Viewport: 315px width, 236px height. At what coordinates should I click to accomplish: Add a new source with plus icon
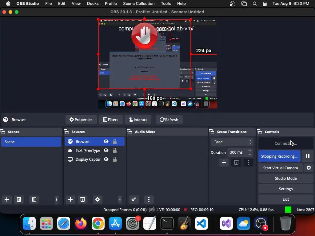pos(70,199)
